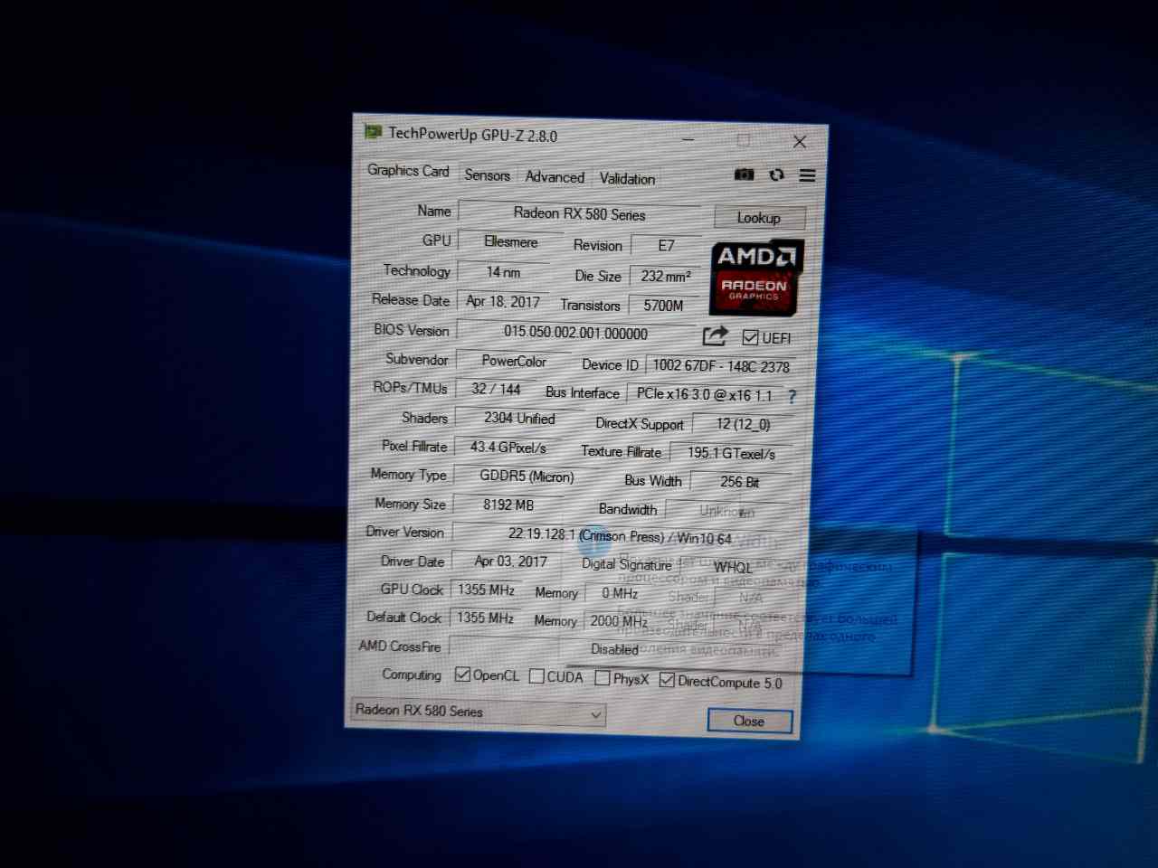Viewport: 1158px width, 868px height.
Task: Take a screenshot with the camera icon
Action: pyautogui.click(x=744, y=175)
